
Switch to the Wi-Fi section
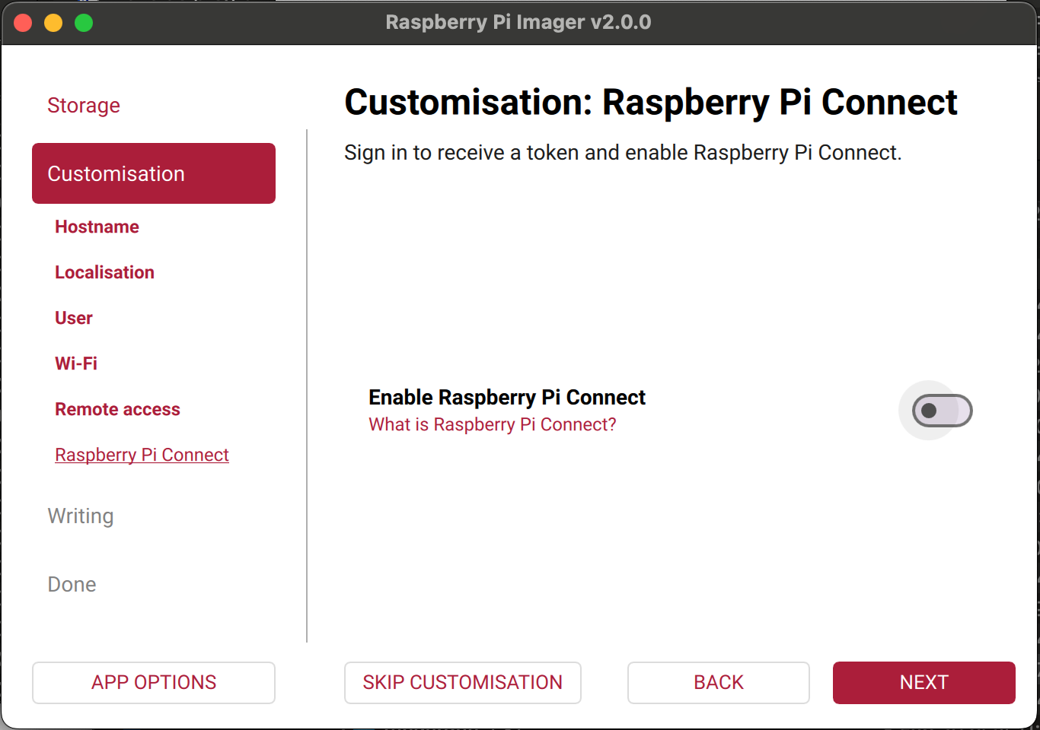point(76,363)
